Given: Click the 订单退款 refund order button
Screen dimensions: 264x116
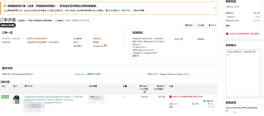Looking at the screenshot, I should pyautogui.click(x=201, y=25).
